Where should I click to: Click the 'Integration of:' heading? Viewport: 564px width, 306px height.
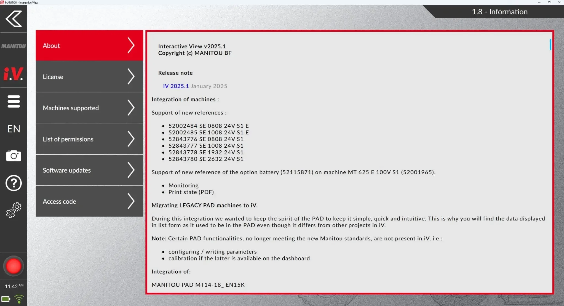pyautogui.click(x=171, y=272)
